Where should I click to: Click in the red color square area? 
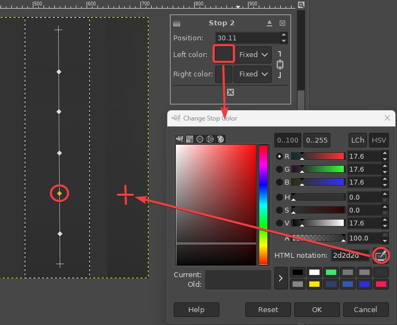(x=216, y=205)
